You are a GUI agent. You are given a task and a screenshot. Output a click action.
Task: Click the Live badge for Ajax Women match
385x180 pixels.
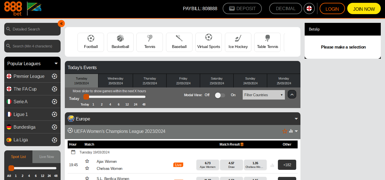(x=178, y=165)
